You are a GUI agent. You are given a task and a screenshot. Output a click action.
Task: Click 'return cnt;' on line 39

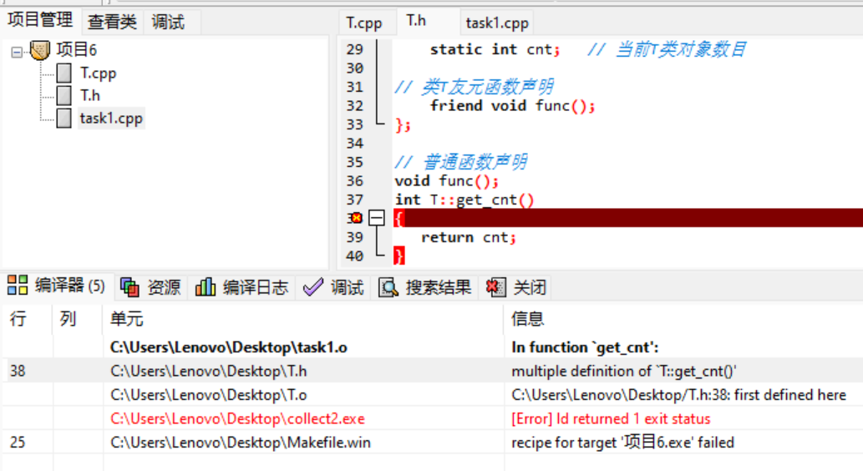(469, 237)
